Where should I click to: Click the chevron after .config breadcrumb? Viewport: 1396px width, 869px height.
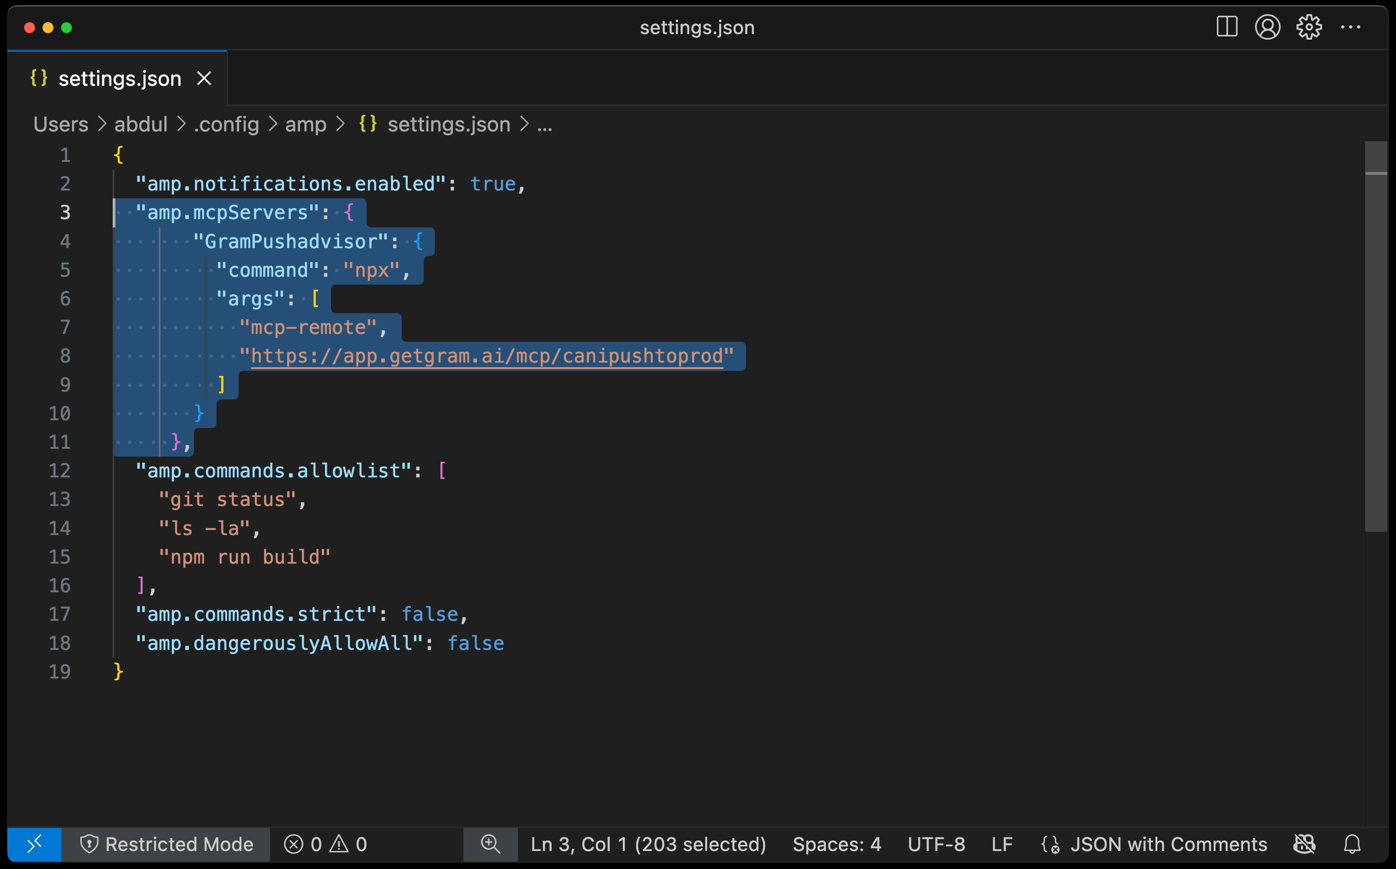pyautogui.click(x=273, y=124)
